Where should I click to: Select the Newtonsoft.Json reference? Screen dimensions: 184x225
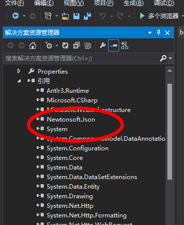(x=71, y=120)
